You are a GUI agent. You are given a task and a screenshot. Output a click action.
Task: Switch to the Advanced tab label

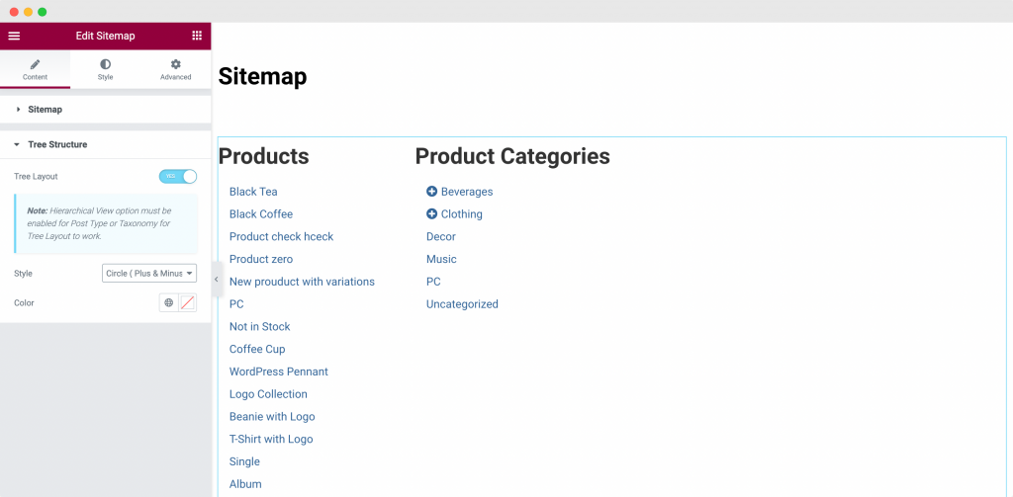click(176, 77)
